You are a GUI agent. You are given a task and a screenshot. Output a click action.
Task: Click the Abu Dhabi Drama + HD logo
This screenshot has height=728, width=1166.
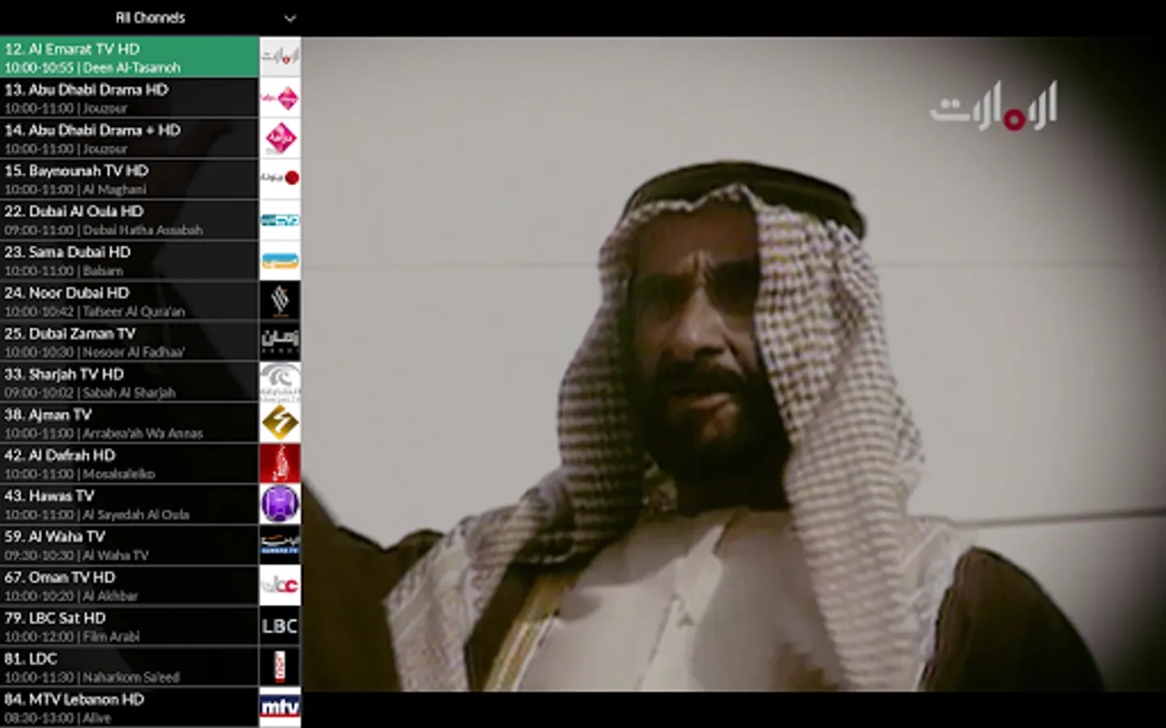[x=280, y=138]
